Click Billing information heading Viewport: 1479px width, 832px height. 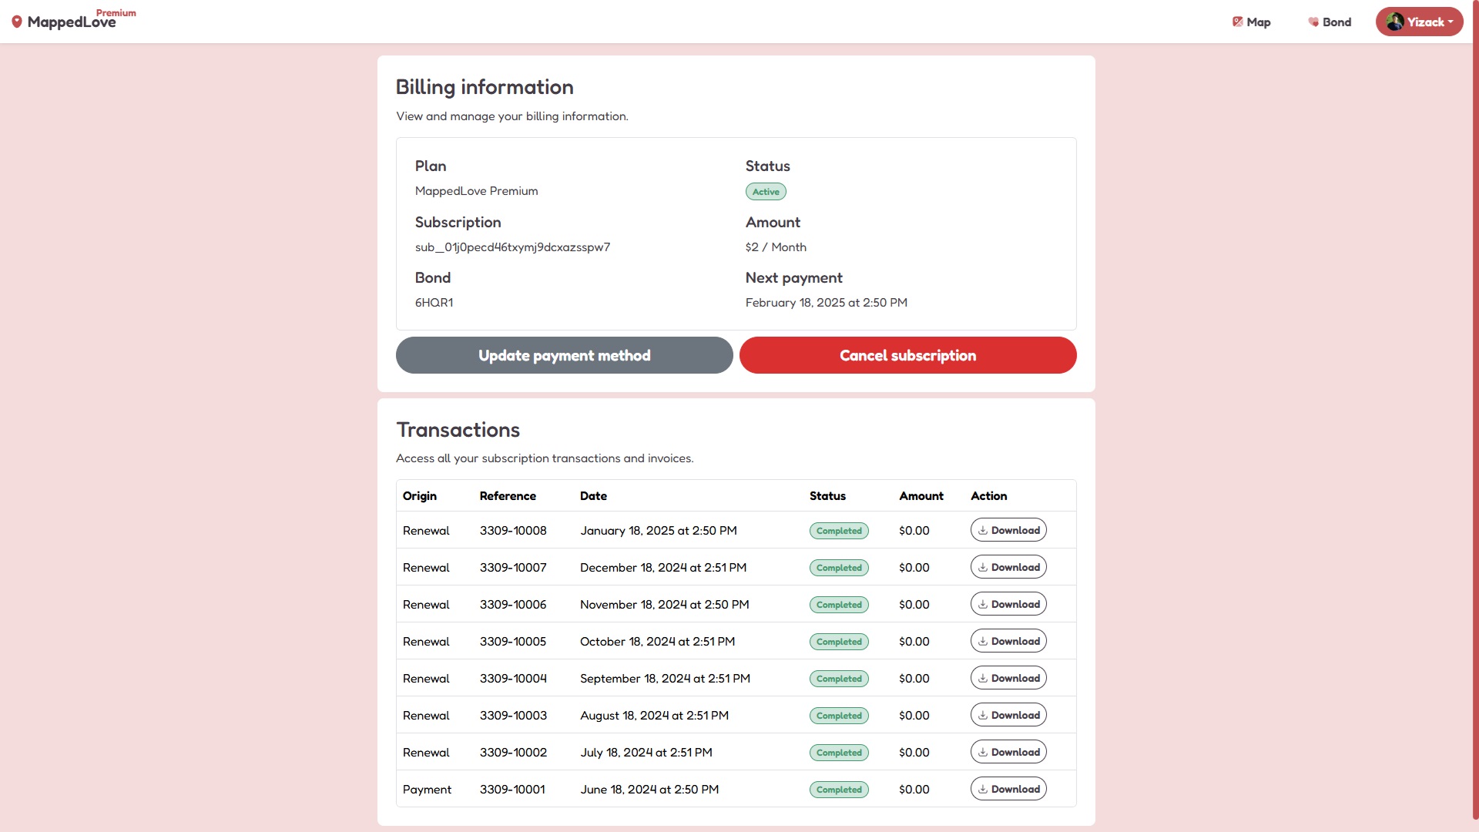coord(485,87)
